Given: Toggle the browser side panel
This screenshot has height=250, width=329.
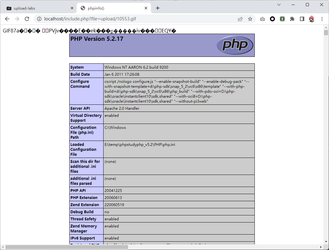Looking at the screenshot, I should [302, 19].
